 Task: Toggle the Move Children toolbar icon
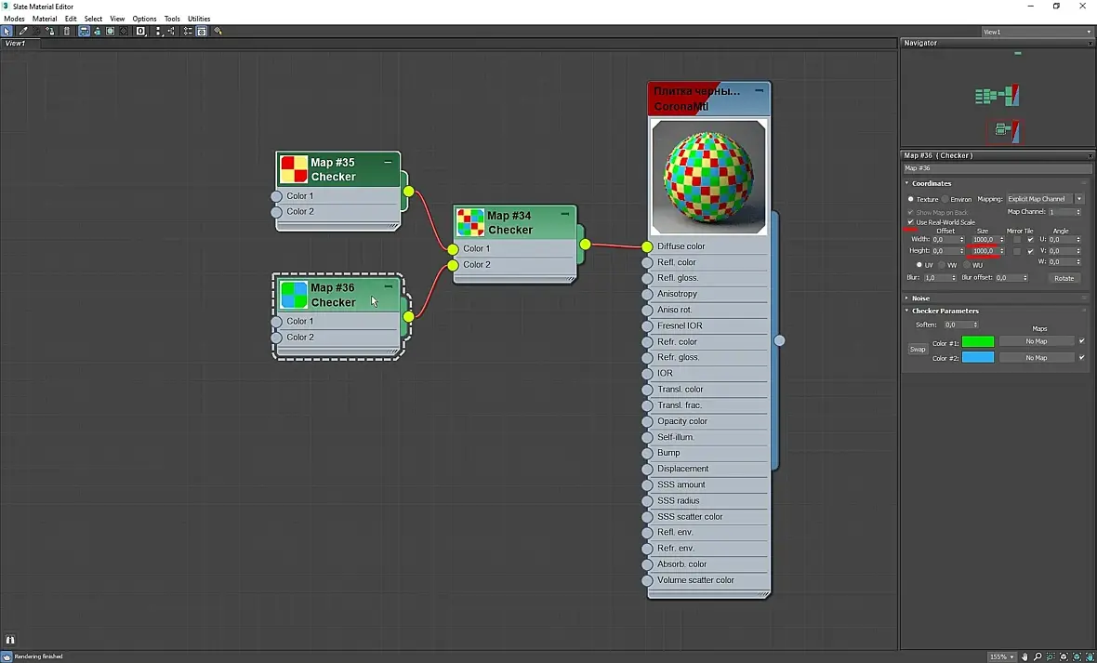[84, 31]
